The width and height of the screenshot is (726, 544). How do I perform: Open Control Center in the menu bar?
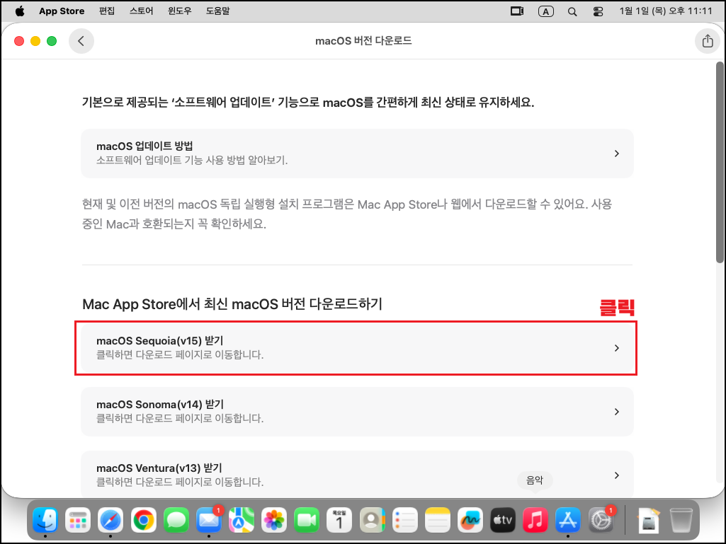599,11
